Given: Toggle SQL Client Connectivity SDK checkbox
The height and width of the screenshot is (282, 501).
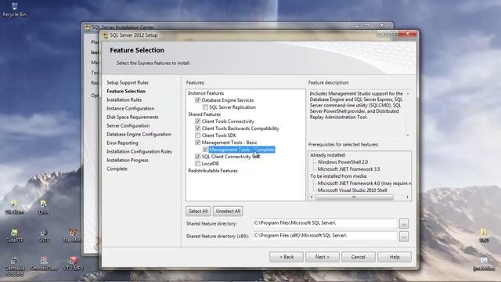Looking at the screenshot, I should [198, 157].
